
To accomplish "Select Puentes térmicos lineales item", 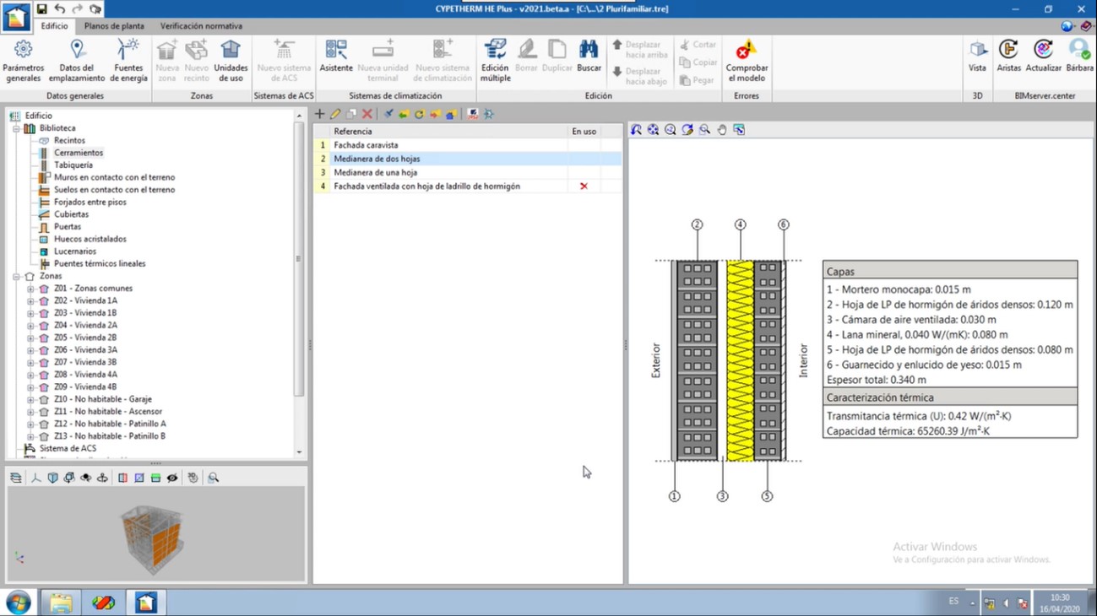I will click(x=100, y=264).
